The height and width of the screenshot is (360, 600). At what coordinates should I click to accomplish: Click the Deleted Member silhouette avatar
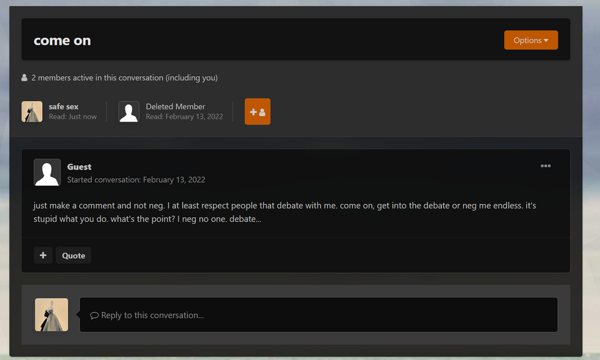click(129, 111)
